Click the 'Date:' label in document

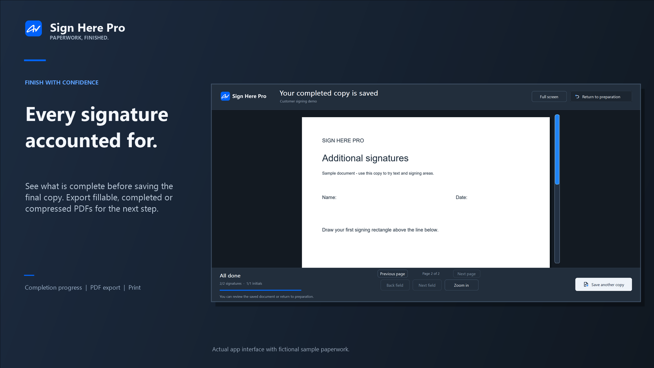click(462, 197)
